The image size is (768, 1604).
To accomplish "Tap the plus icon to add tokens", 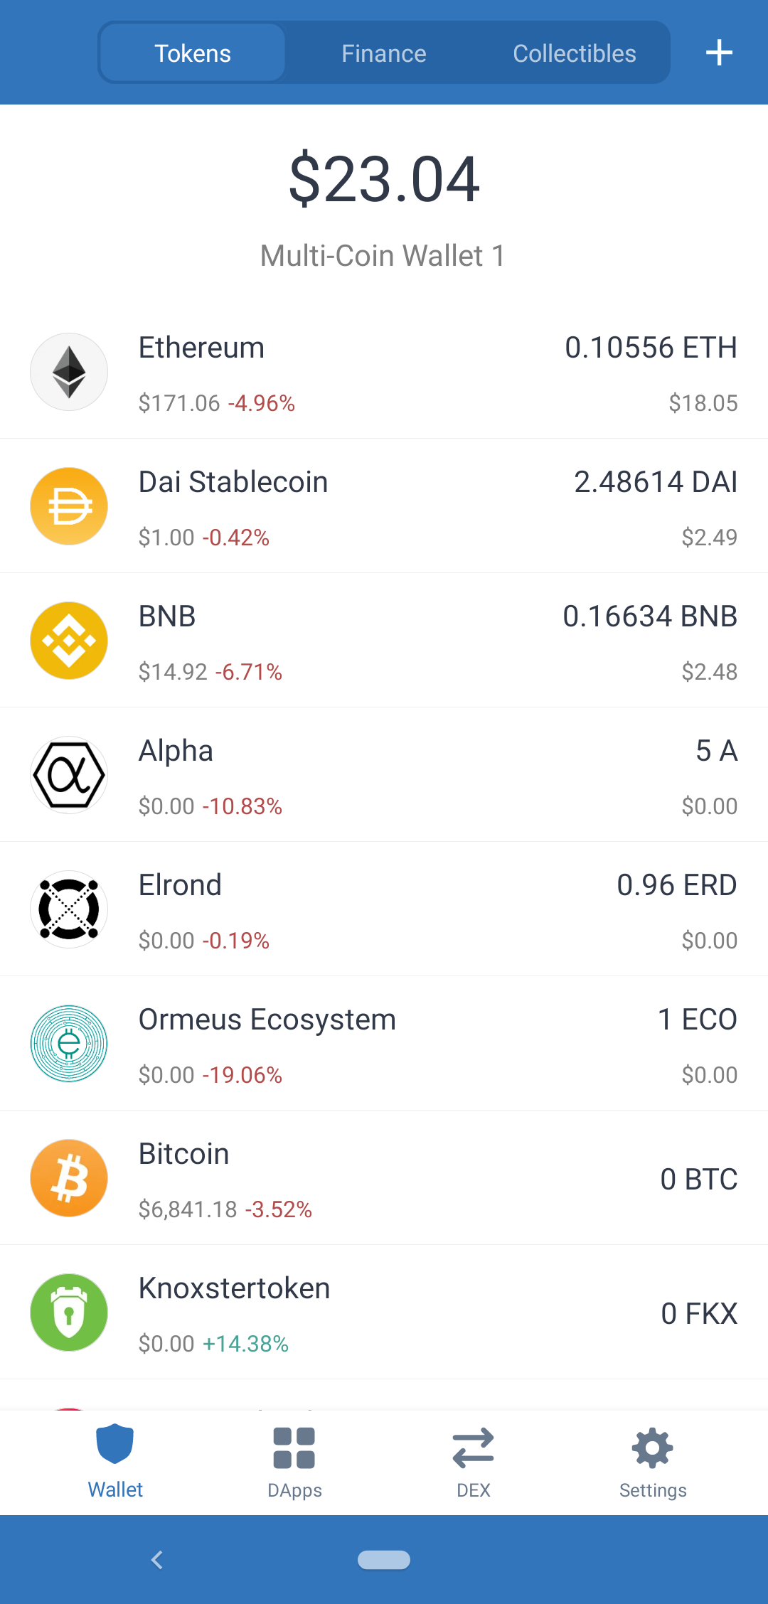I will tap(719, 53).
